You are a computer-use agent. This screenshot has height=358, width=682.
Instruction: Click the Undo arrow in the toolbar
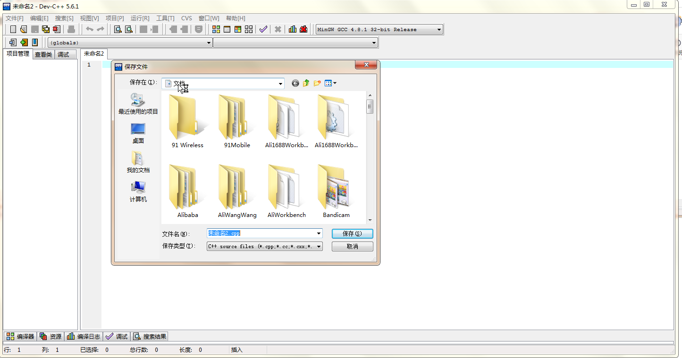pyautogui.click(x=89, y=29)
